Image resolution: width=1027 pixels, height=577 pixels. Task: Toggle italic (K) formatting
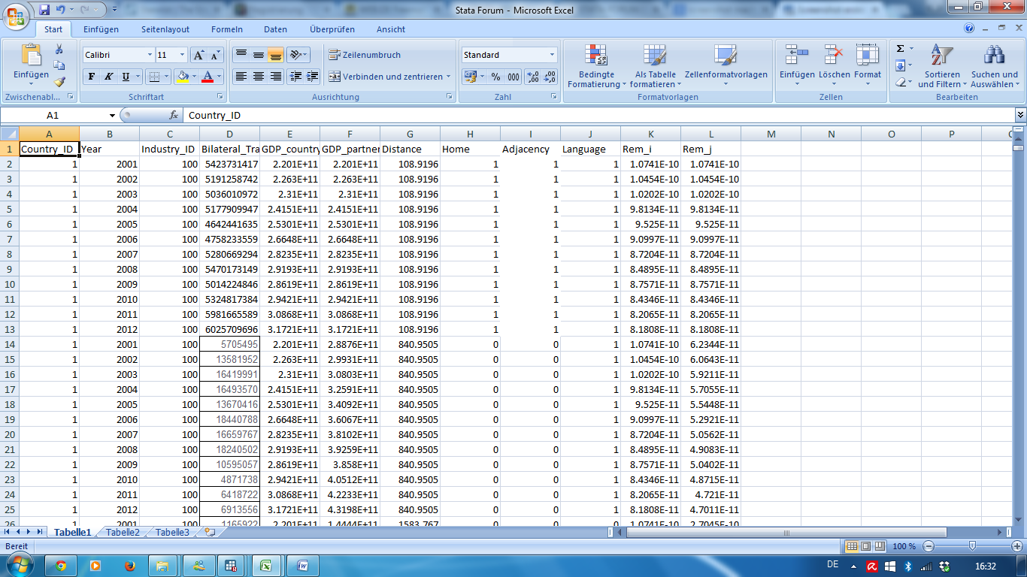pos(108,77)
